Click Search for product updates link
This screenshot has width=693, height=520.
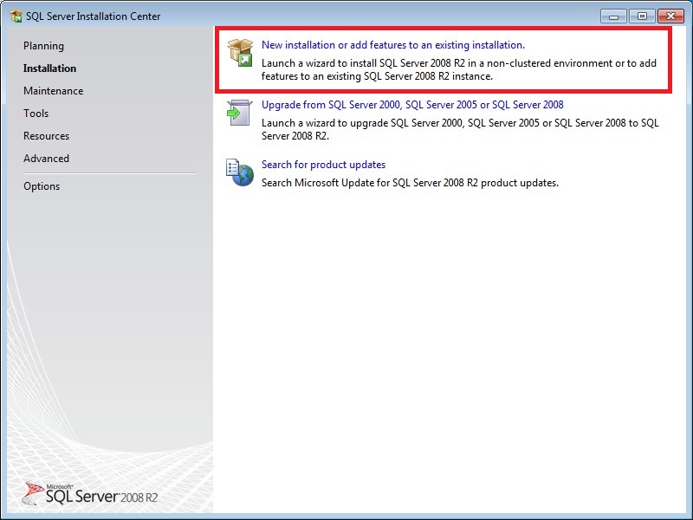tap(323, 165)
